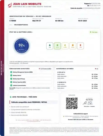
Task: Click the 'Vehicle Communication' label
Action: pos(19,85)
